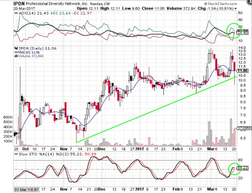The height and width of the screenshot is (193, 252).
Task: Click the Open 12.11 value
Action: click(x=87, y=9)
